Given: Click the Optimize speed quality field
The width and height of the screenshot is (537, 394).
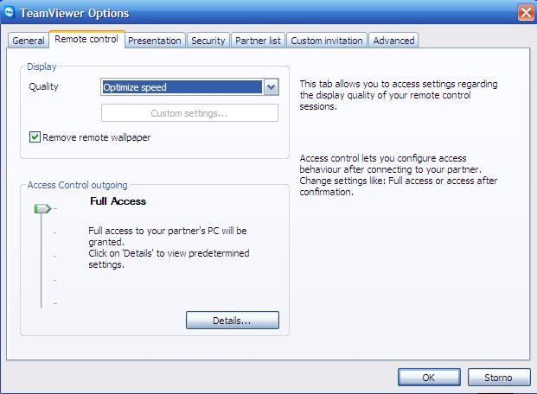Looking at the screenshot, I should pyautogui.click(x=182, y=87).
